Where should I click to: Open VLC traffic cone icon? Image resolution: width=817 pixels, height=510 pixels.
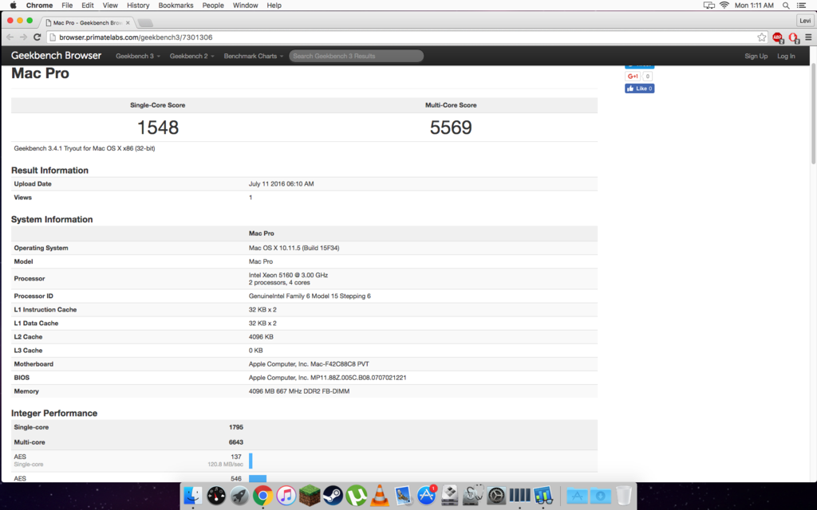(379, 496)
